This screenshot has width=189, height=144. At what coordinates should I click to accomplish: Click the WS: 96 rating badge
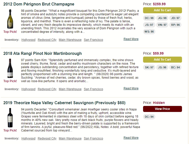(149, 32)
